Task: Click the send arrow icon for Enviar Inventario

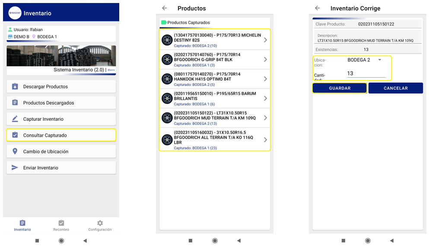Action: 15,167
